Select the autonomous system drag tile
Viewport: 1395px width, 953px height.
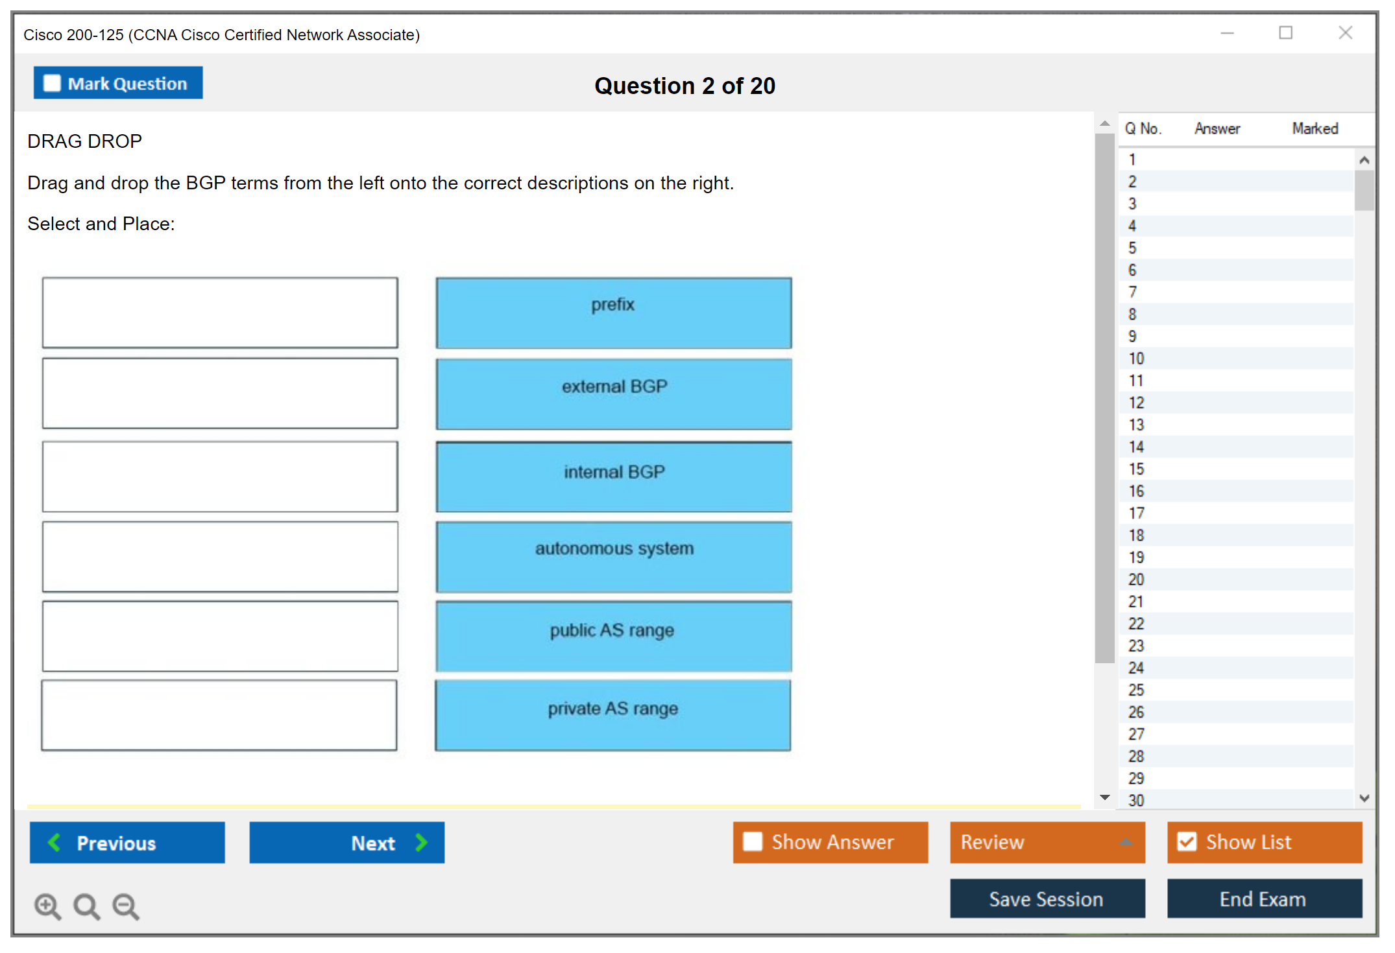(614, 556)
